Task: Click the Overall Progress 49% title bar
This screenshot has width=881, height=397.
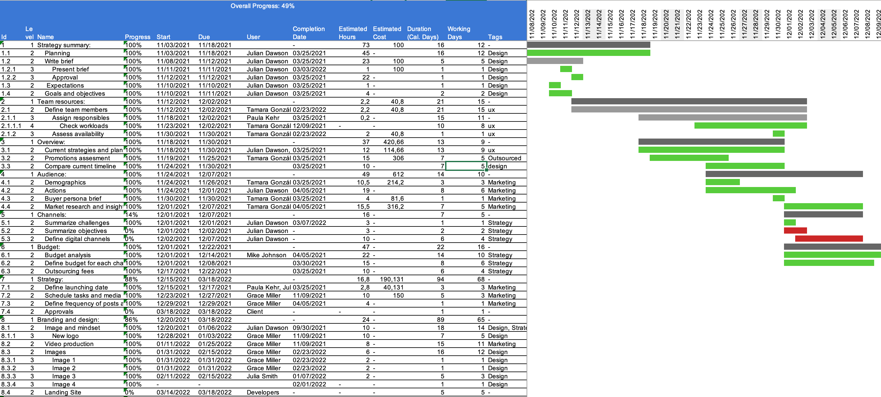Action: (263, 6)
